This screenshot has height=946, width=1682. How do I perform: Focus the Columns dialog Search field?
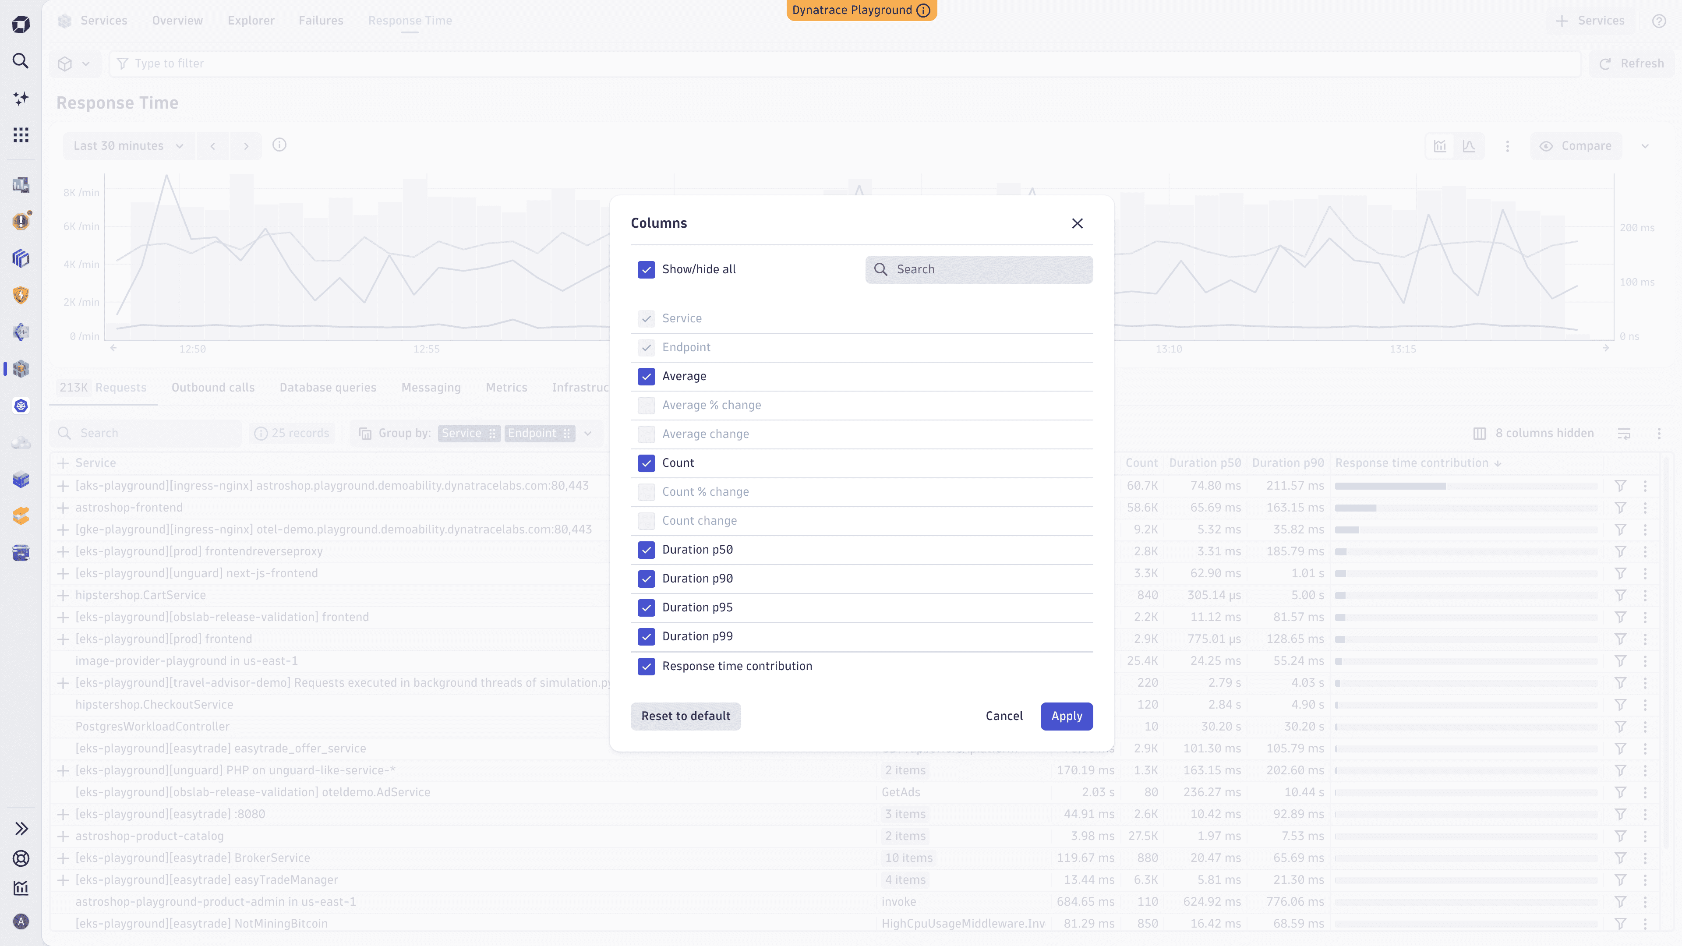tap(979, 270)
